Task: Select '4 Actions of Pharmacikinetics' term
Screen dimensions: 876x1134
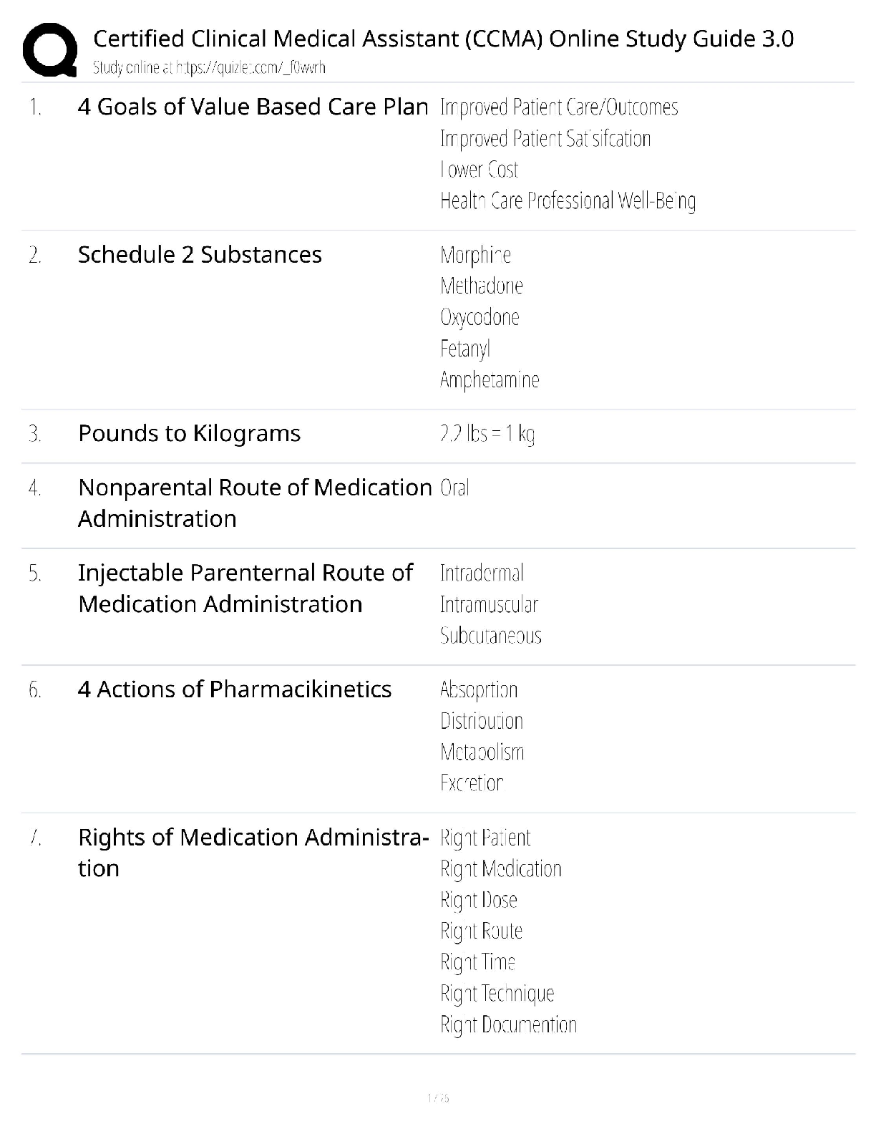Action: [x=235, y=689]
